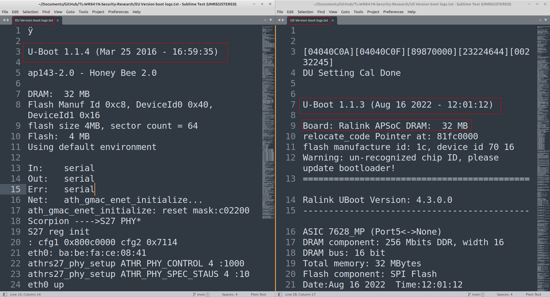Toggle sidebar icon in US window status bar

[x=280, y=294]
